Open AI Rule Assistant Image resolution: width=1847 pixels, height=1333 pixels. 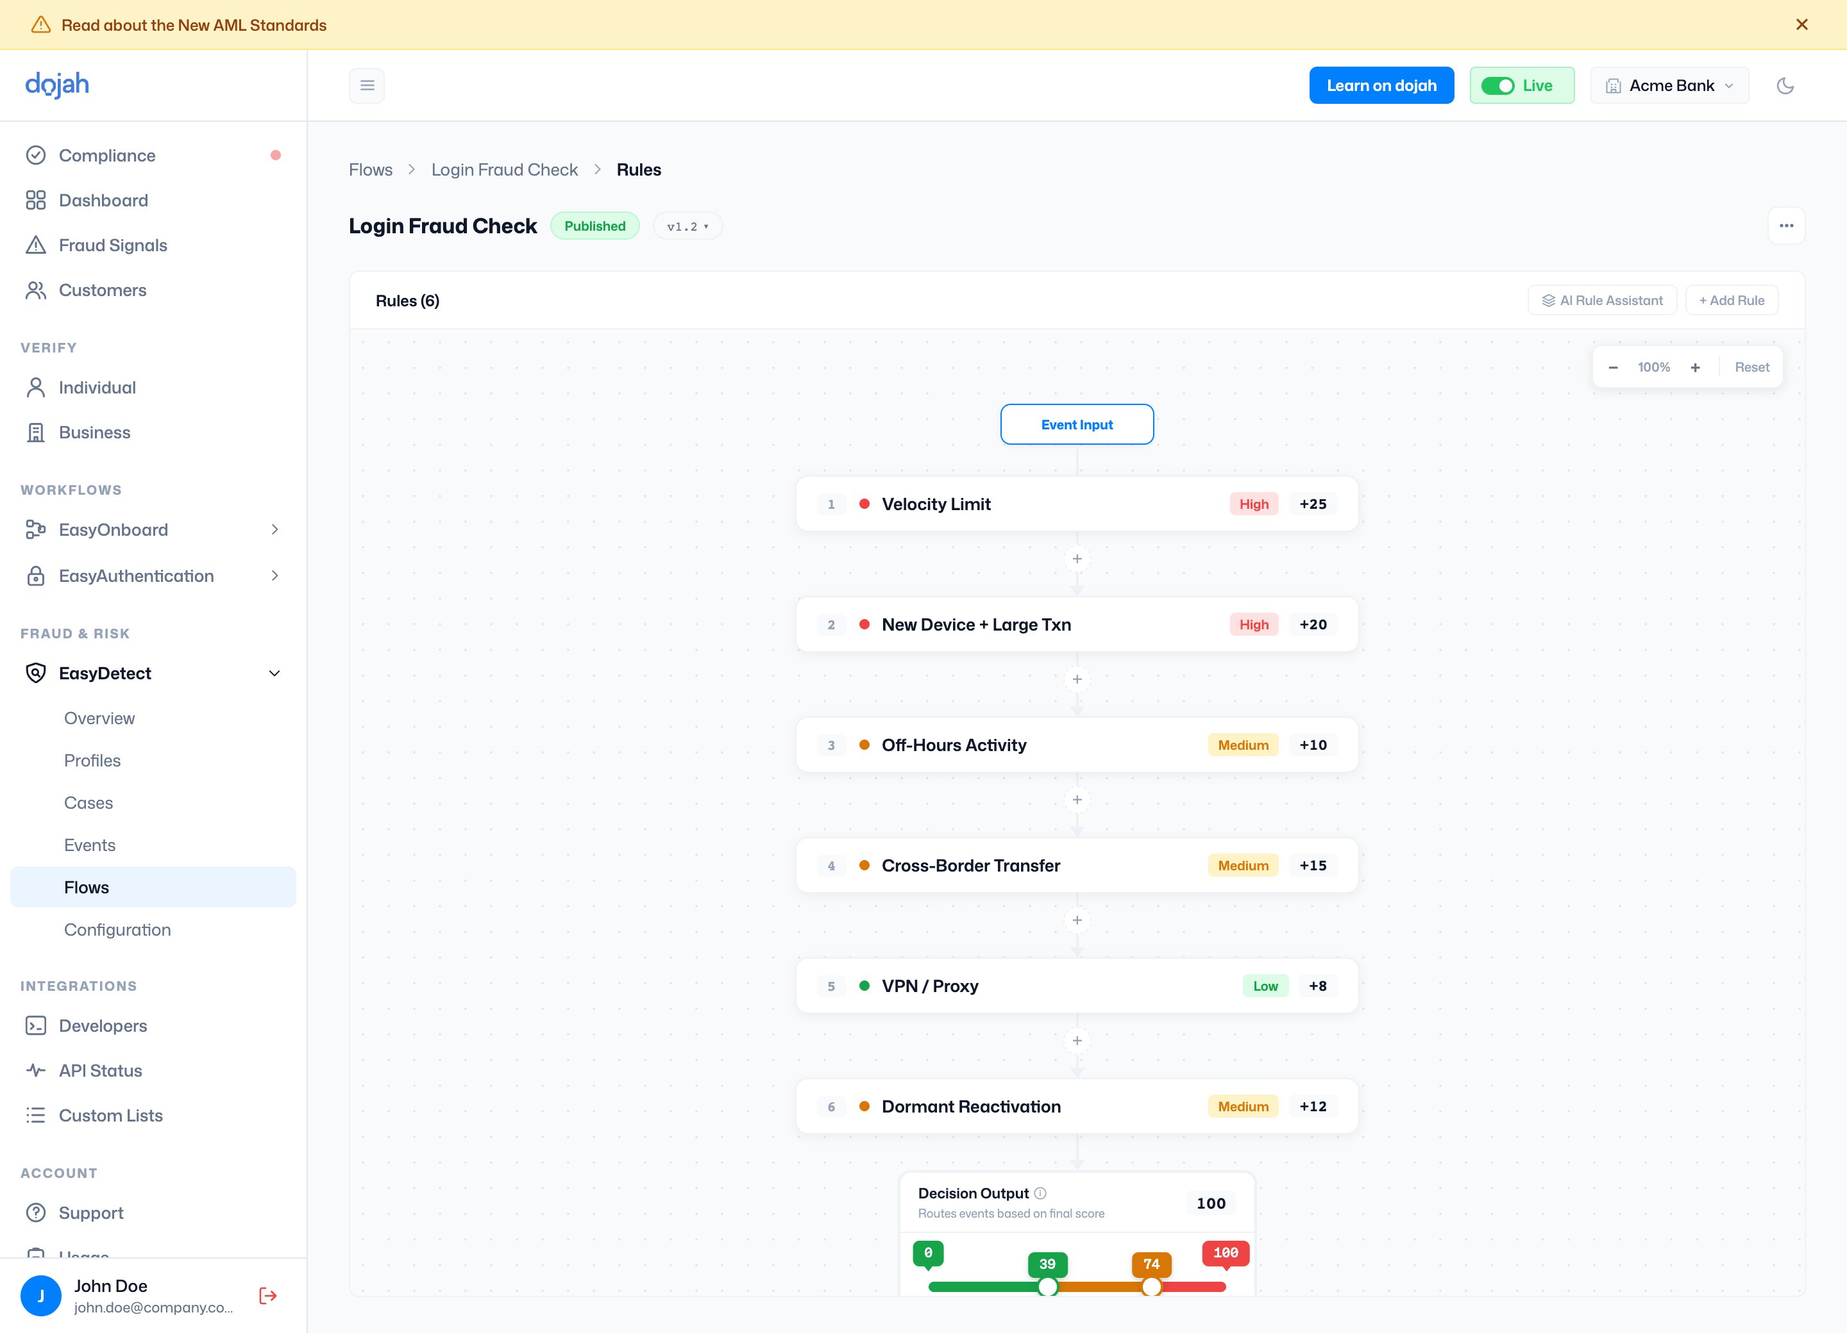pyautogui.click(x=1602, y=301)
